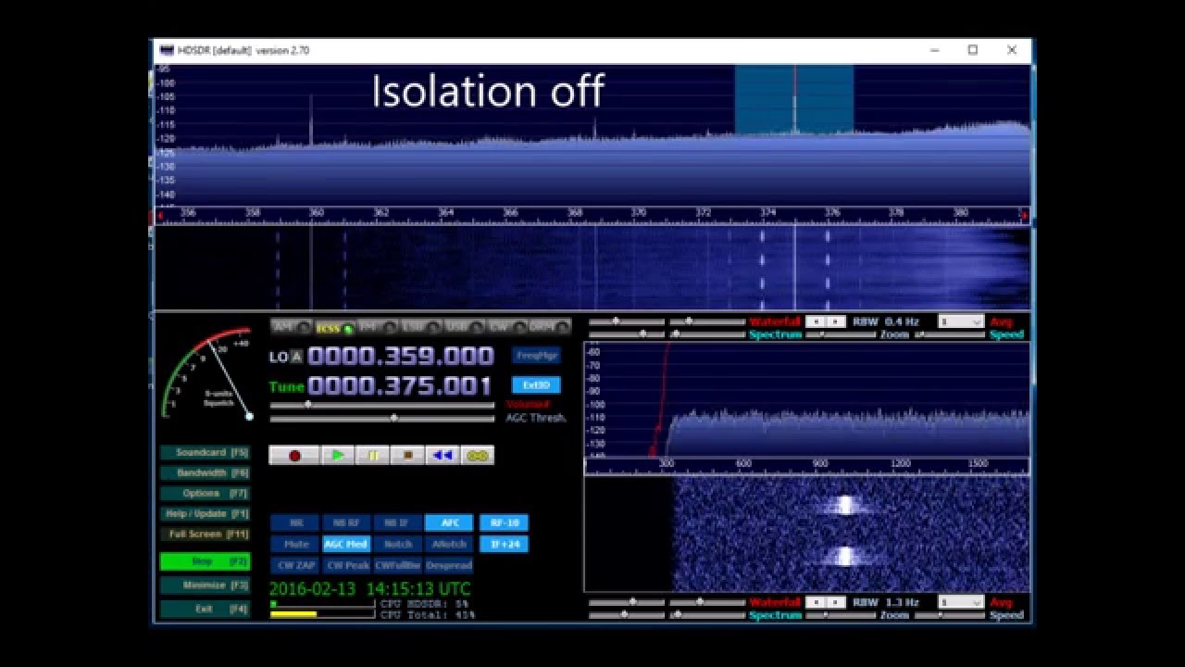This screenshot has height=667, width=1185.
Task: Click the HDSDR title bar icon
Action: point(167,50)
